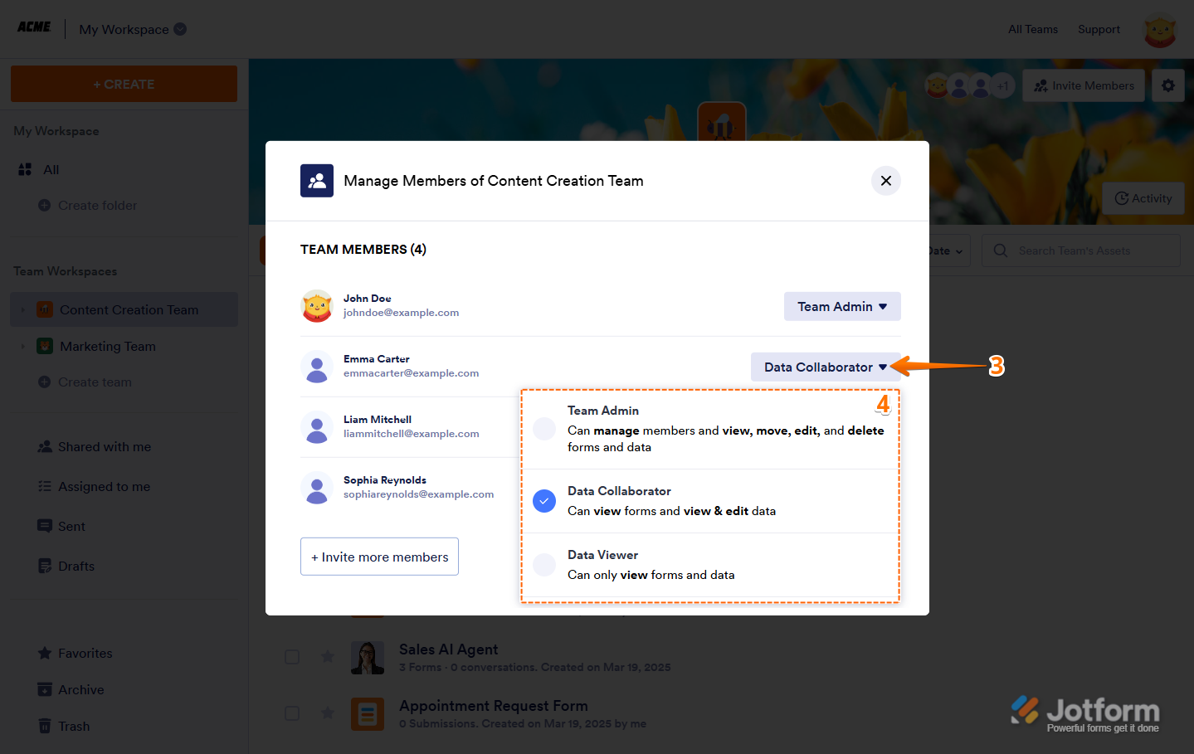
Task: Click the Appointment Request Form icon
Action: [367, 713]
